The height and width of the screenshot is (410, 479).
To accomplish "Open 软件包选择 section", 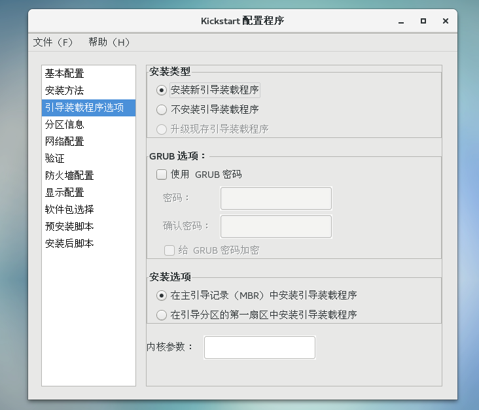I will click(88, 209).
